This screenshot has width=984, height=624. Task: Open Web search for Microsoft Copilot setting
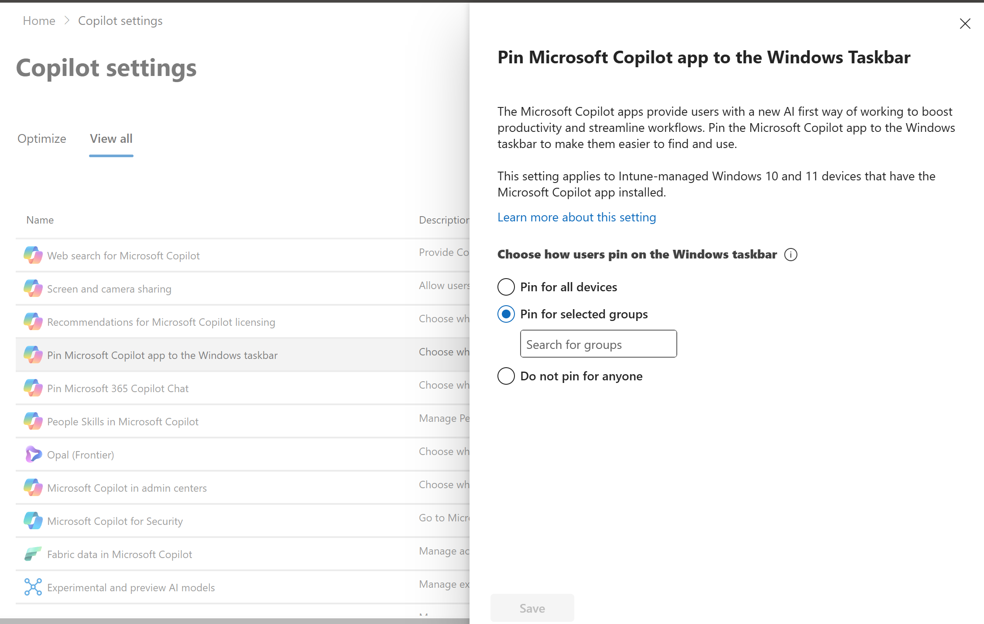[123, 256]
